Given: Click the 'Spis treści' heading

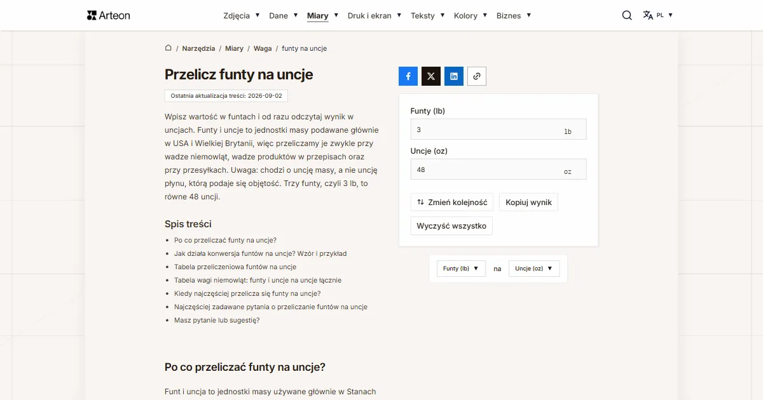Looking at the screenshot, I should coord(188,224).
